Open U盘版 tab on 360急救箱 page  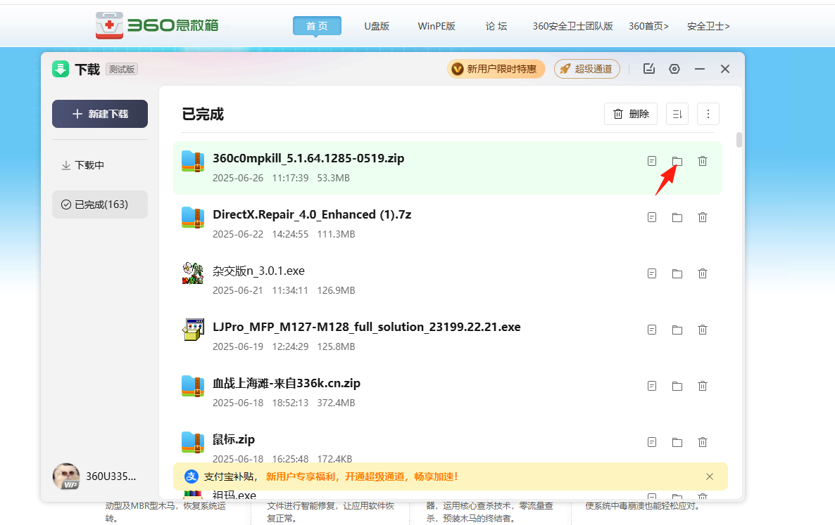[x=377, y=26]
